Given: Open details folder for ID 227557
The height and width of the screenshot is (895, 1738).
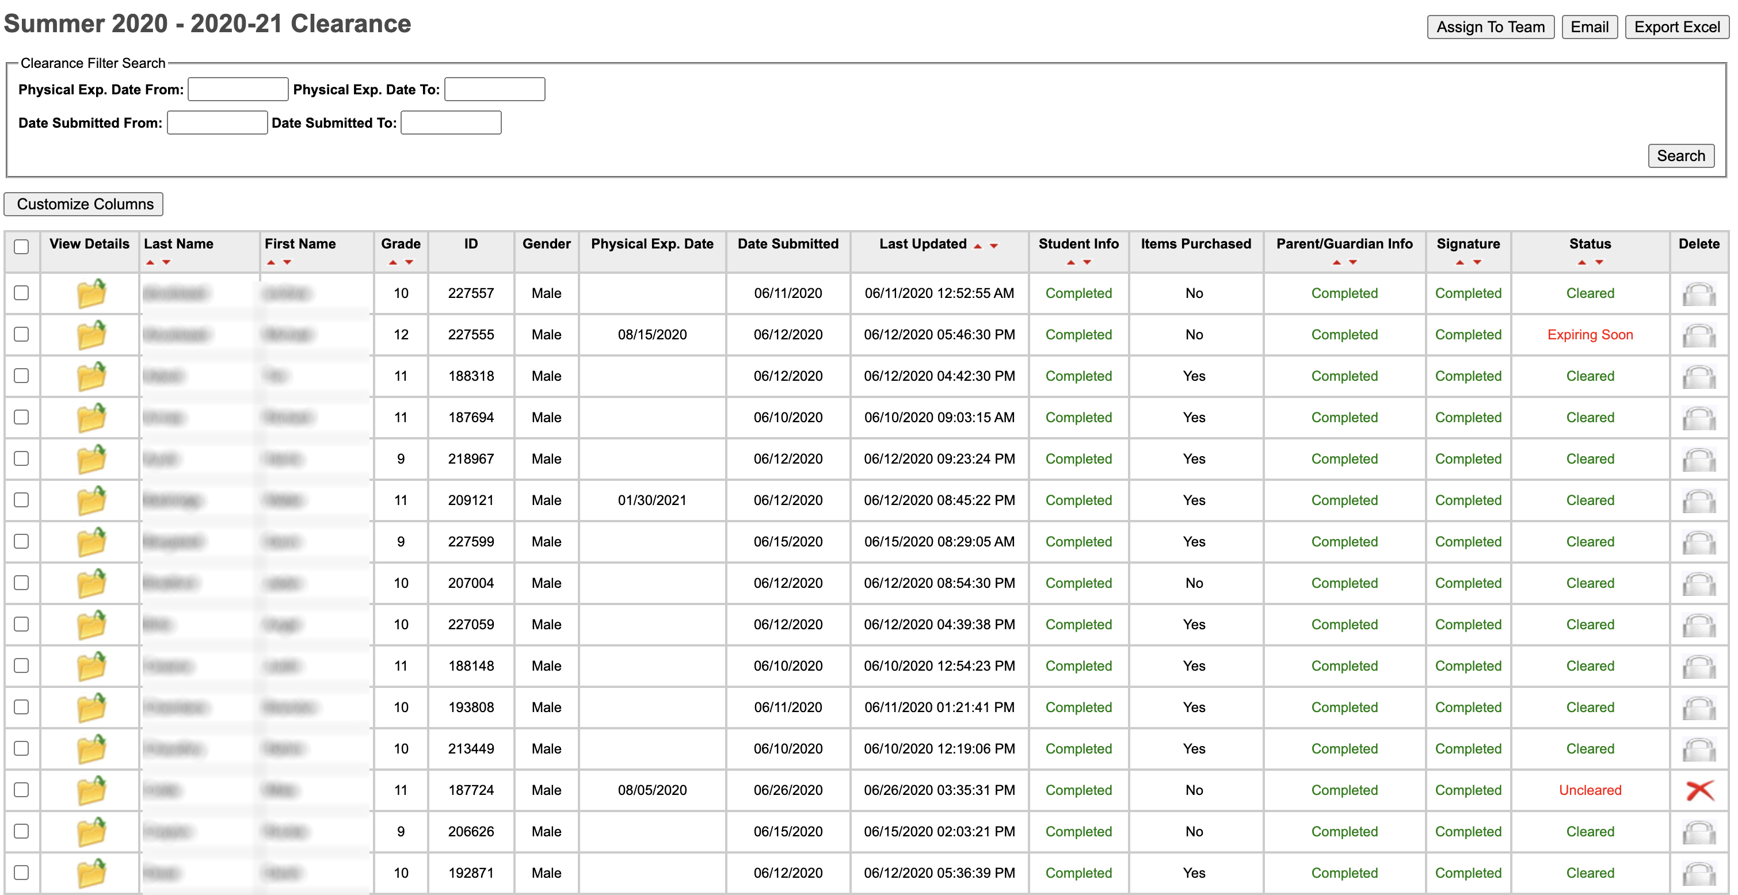Looking at the screenshot, I should coord(91,293).
